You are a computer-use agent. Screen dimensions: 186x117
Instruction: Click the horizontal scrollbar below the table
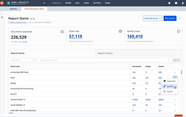[11, 113]
